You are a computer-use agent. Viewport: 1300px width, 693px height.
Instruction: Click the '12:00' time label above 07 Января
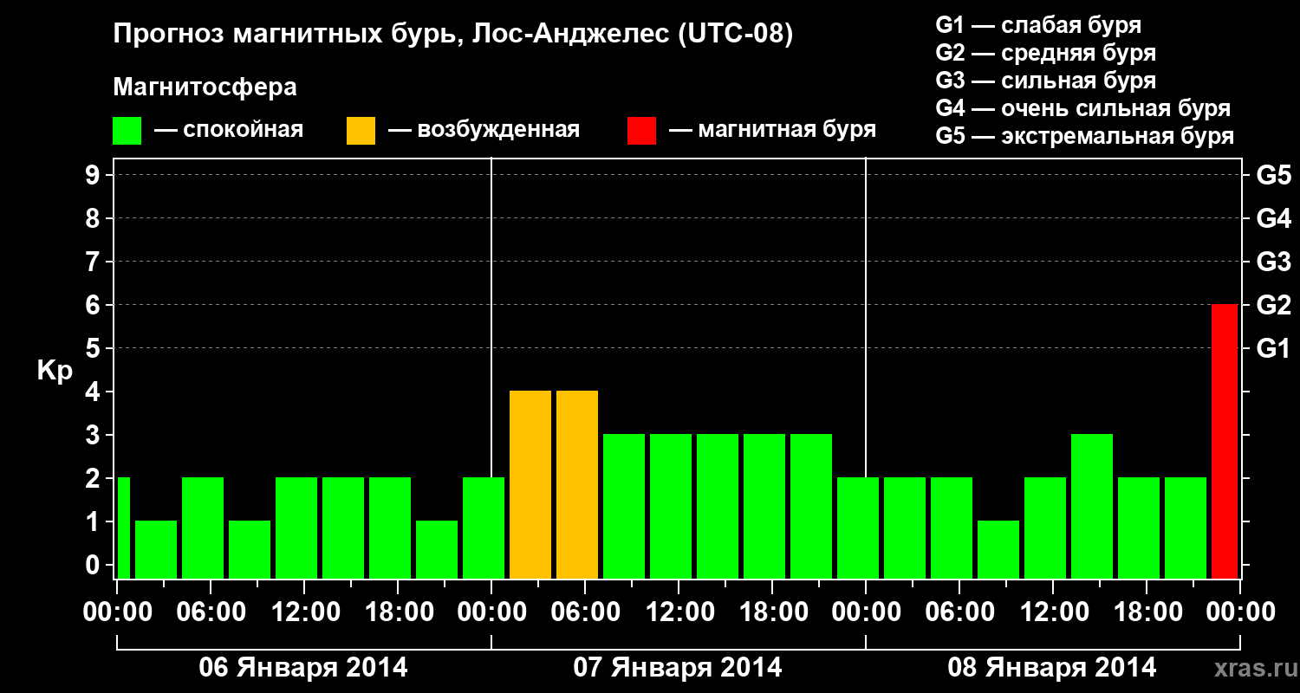point(679,612)
